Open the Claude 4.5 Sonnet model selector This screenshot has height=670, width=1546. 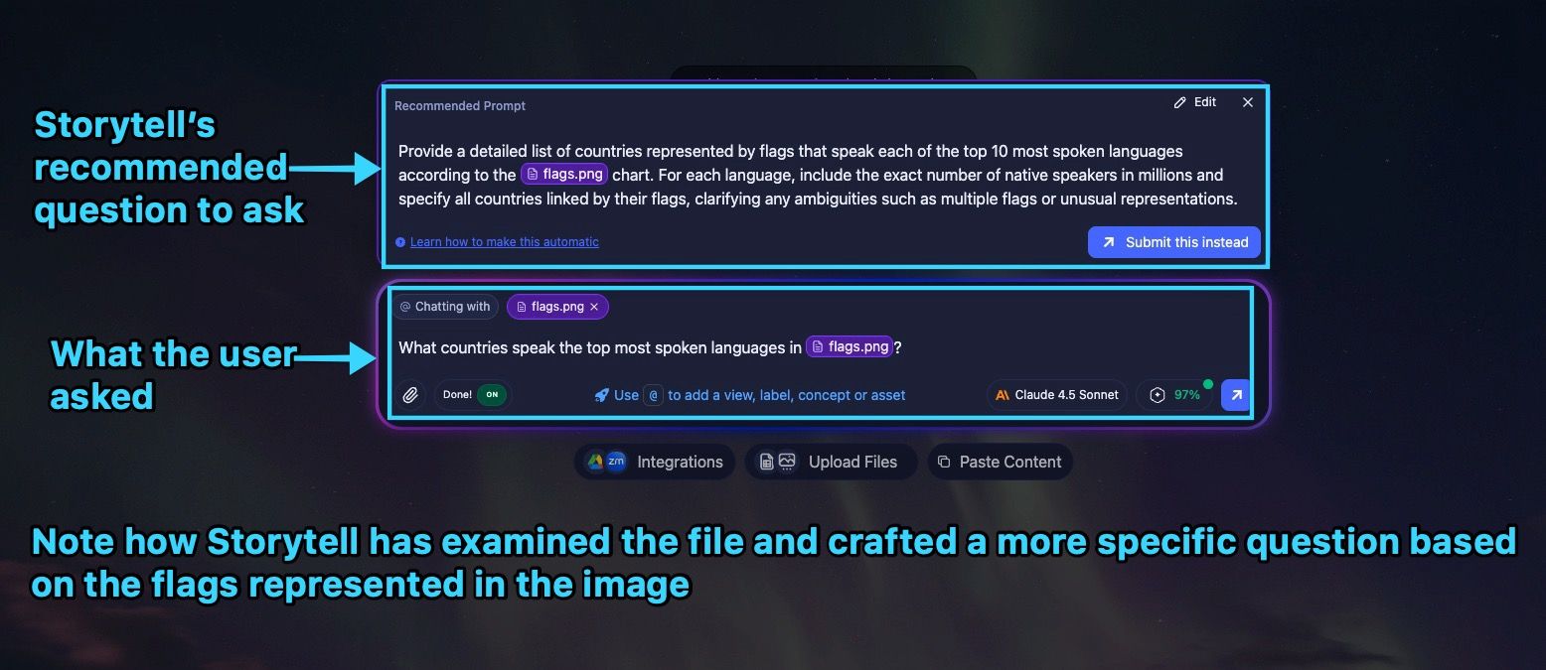click(1056, 395)
